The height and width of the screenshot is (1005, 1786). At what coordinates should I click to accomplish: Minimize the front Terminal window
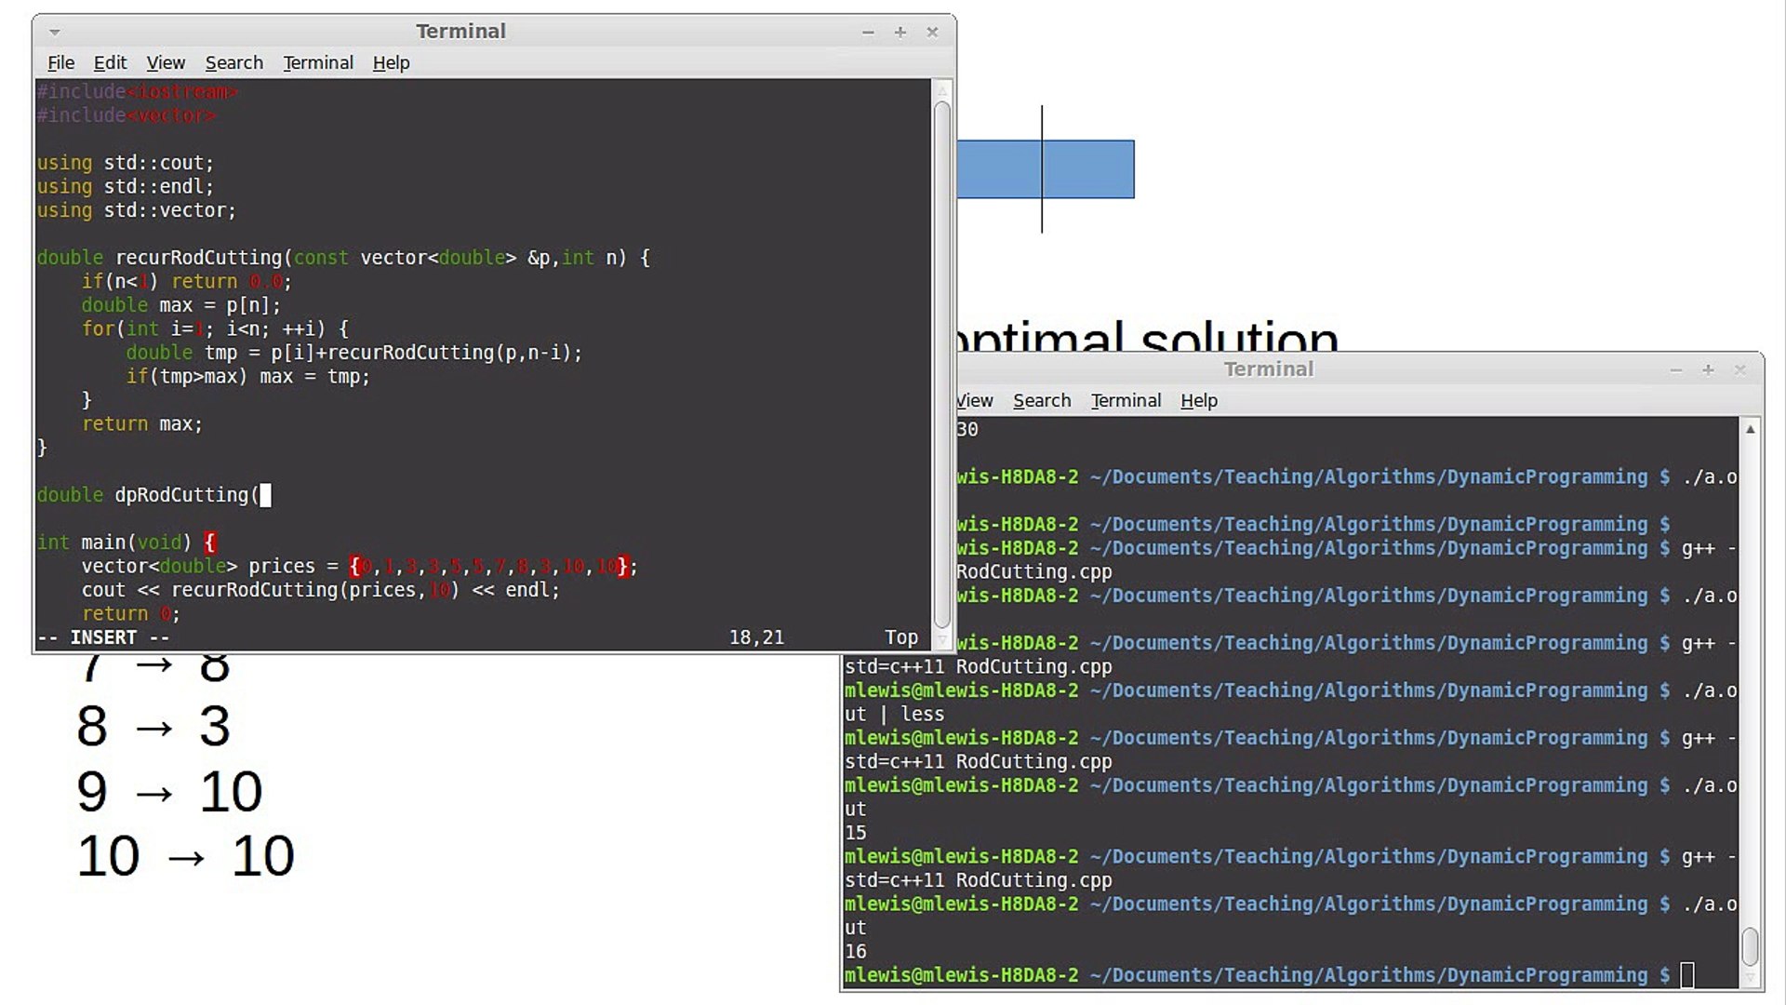pos(867,32)
